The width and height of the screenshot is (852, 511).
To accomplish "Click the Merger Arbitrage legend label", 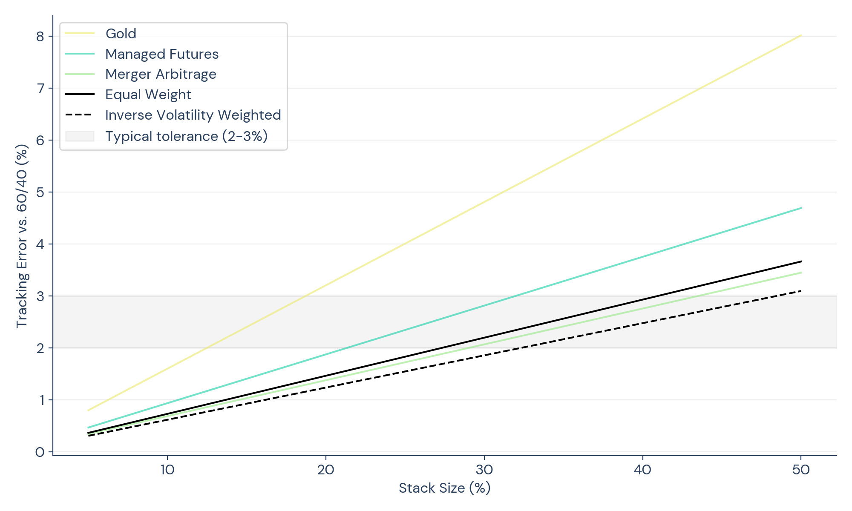I will (161, 74).
